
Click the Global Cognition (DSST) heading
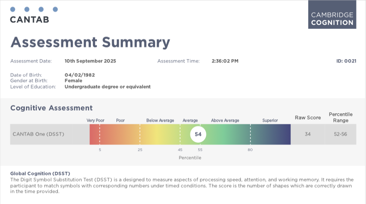click(x=40, y=174)
